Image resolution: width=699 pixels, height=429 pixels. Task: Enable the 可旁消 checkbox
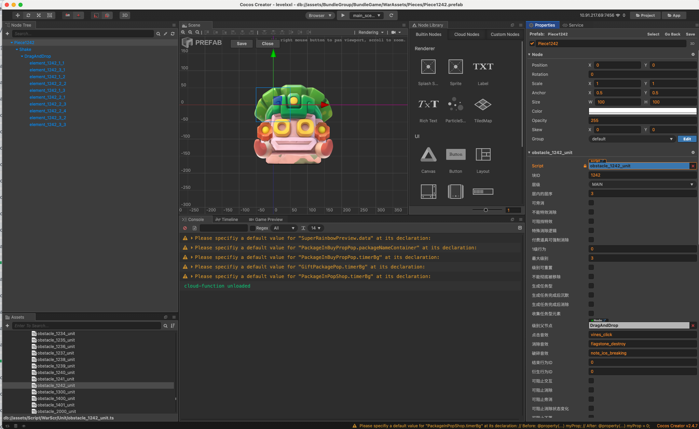tap(591, 203)
